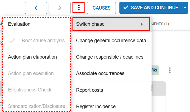The height and width of the screenshot is (112, 190).
Task: Select Change general occurrence data
Action: pos(111,41)
